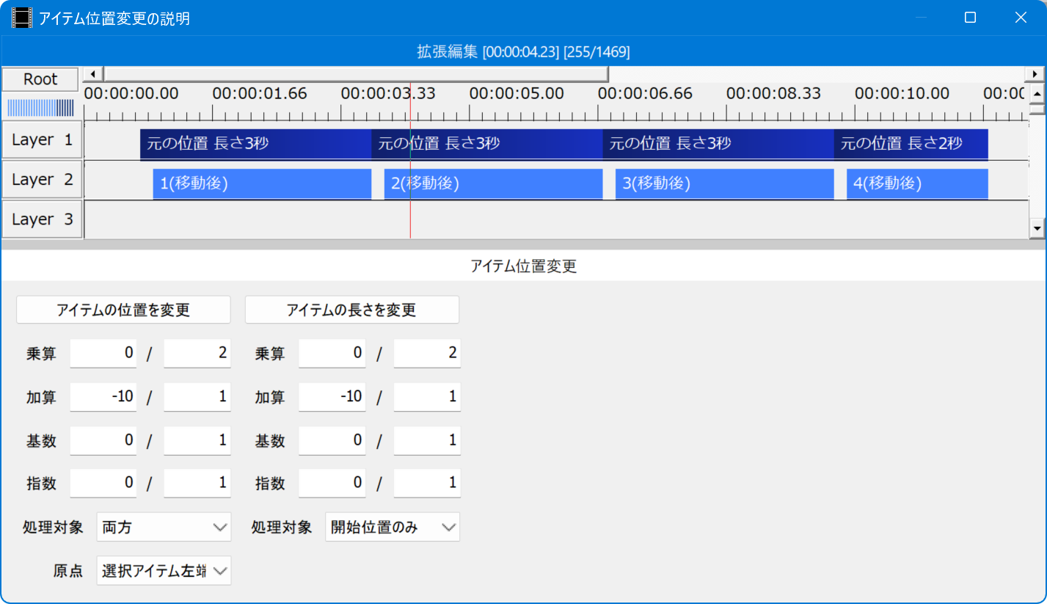Click position 指数 denominator field

pos(197,484)
